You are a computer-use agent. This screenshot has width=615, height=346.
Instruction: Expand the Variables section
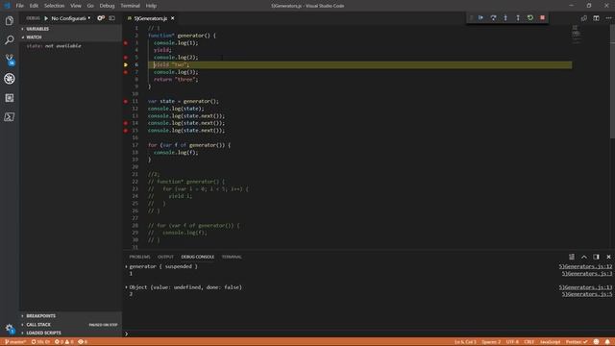click(x=70, y=29)
